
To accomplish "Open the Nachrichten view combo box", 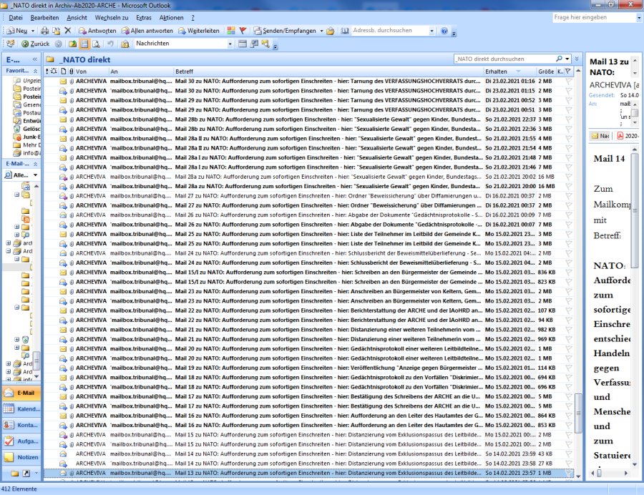I will pos(184,44).
